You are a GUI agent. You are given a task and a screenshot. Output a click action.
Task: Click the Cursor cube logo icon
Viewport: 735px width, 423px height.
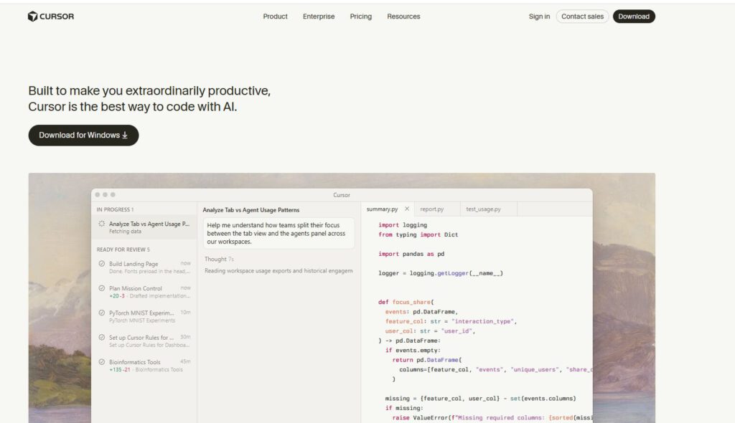tap(32, 16)
